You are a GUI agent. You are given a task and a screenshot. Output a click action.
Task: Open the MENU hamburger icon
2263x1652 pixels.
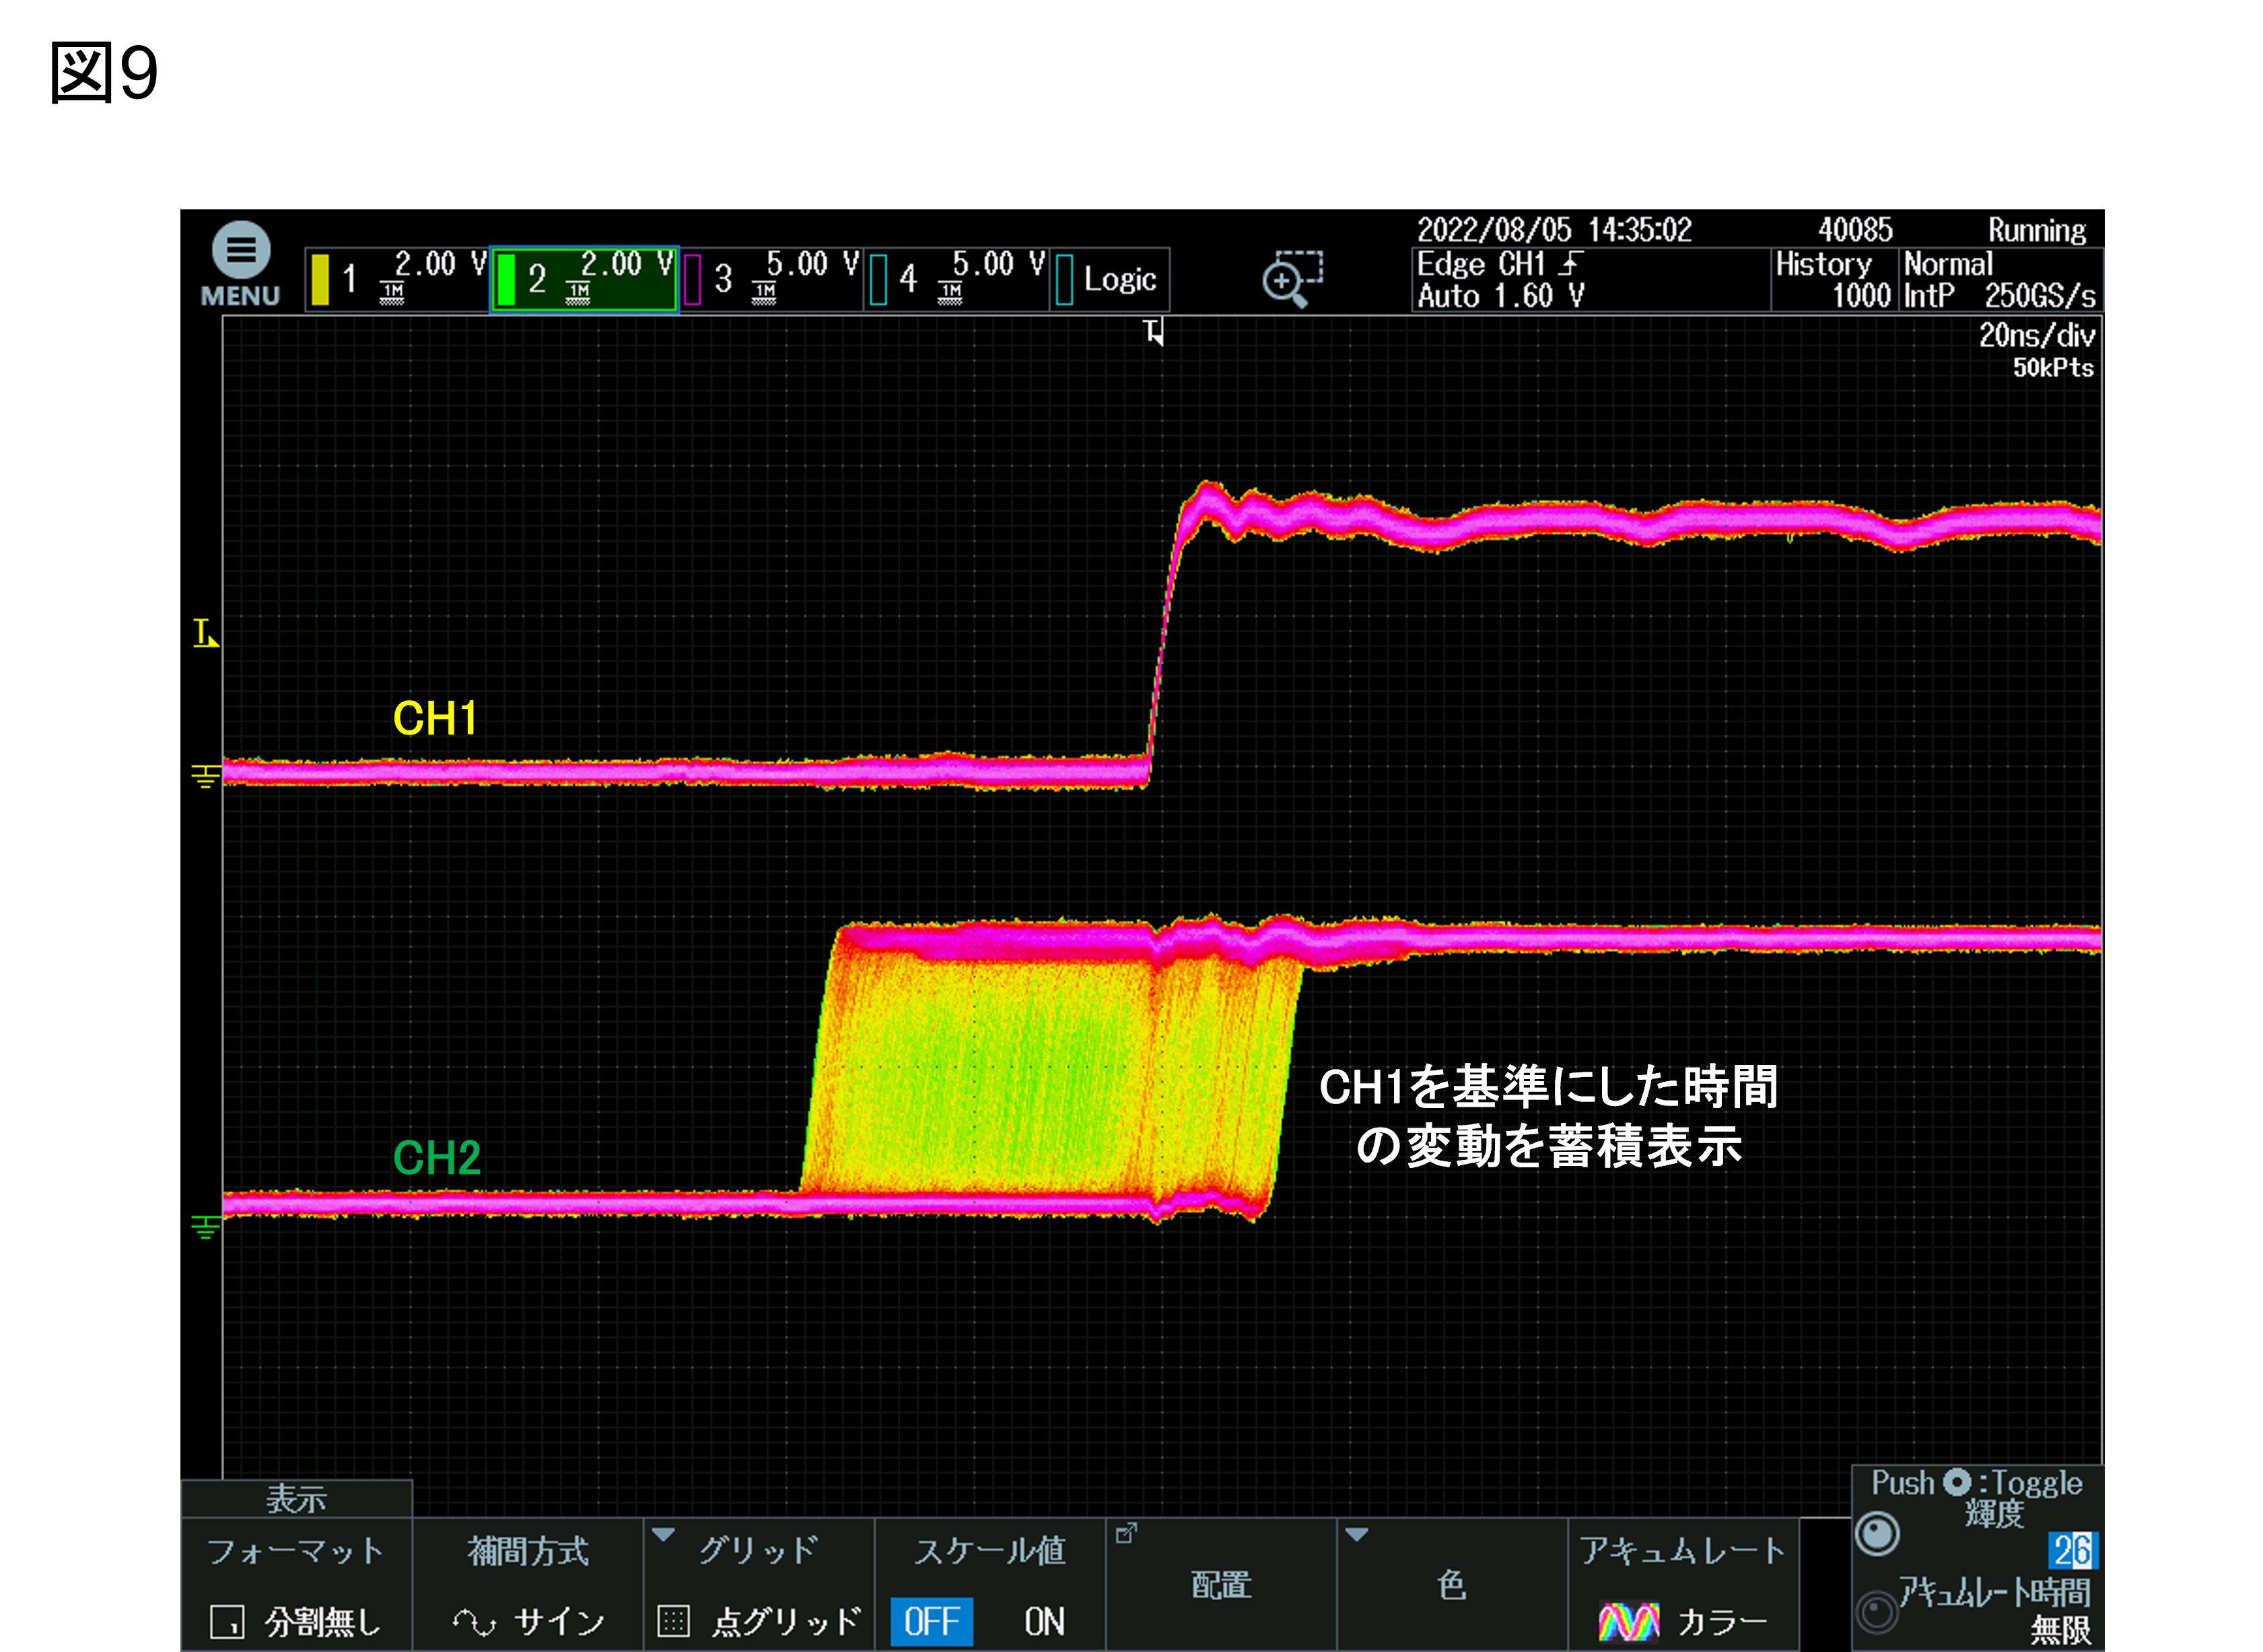[x=241, y=249]
